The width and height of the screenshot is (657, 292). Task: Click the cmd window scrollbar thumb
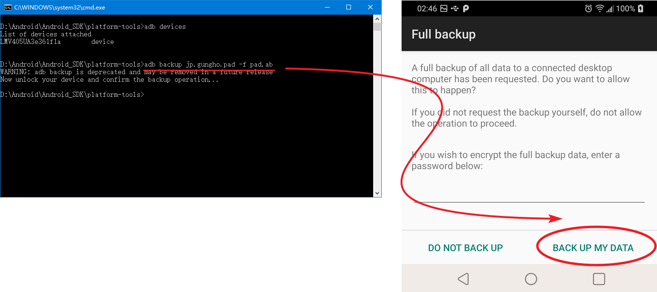377,27
